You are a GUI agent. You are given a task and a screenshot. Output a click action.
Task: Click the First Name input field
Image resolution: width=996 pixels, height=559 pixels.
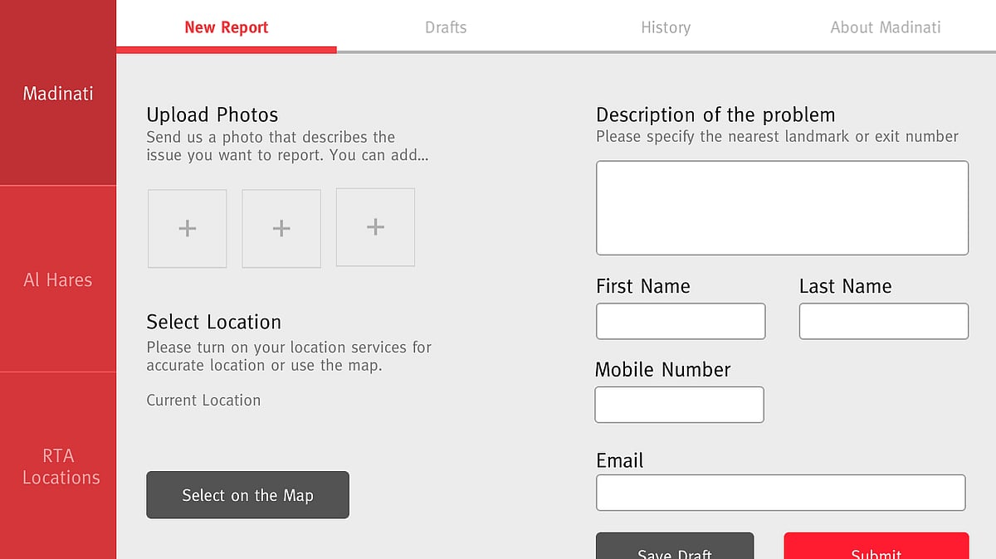click(681, 321)
